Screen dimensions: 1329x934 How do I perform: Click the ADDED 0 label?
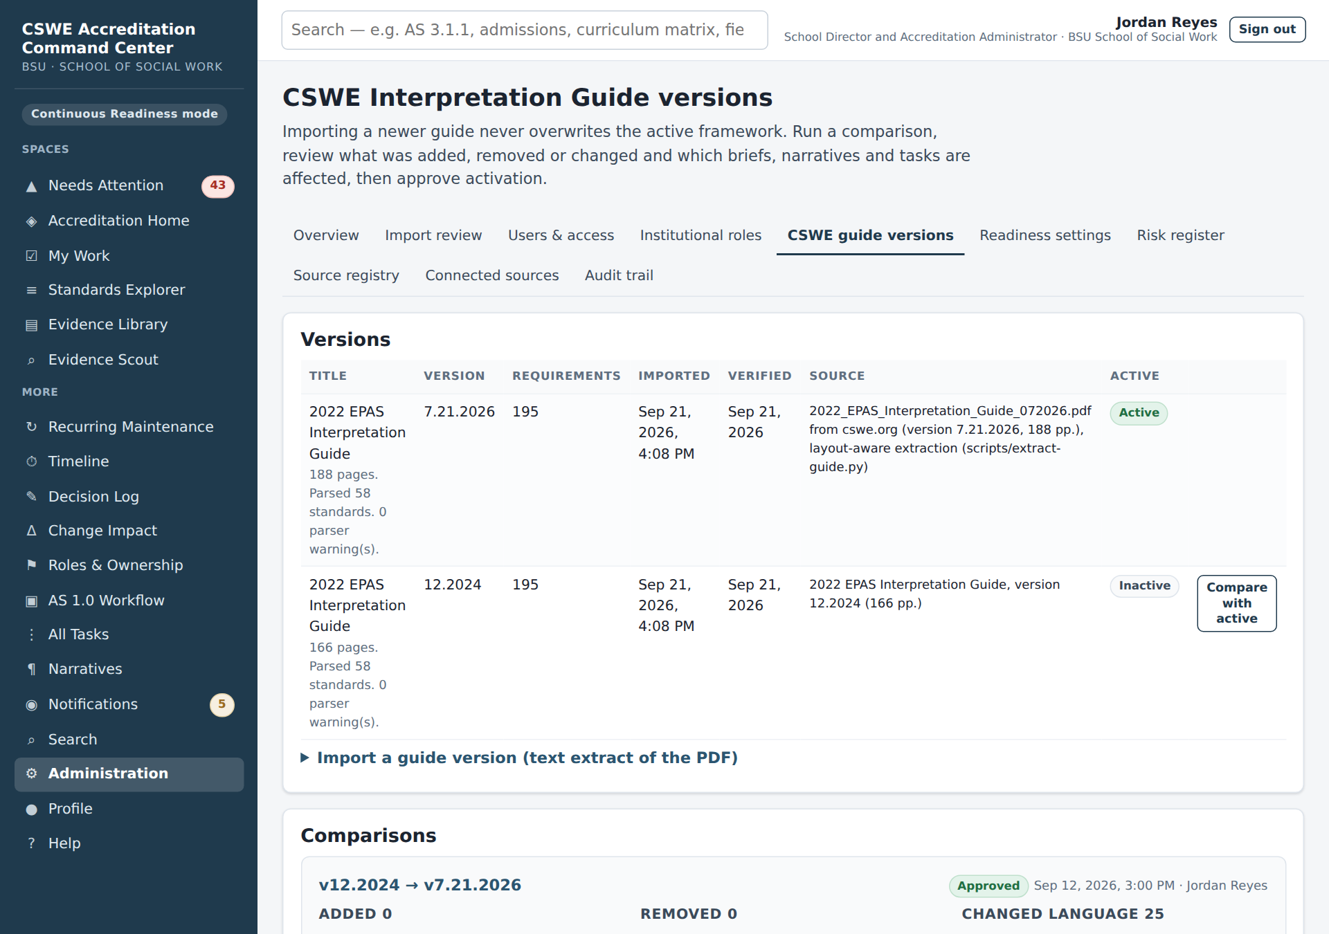click(355, 914)
